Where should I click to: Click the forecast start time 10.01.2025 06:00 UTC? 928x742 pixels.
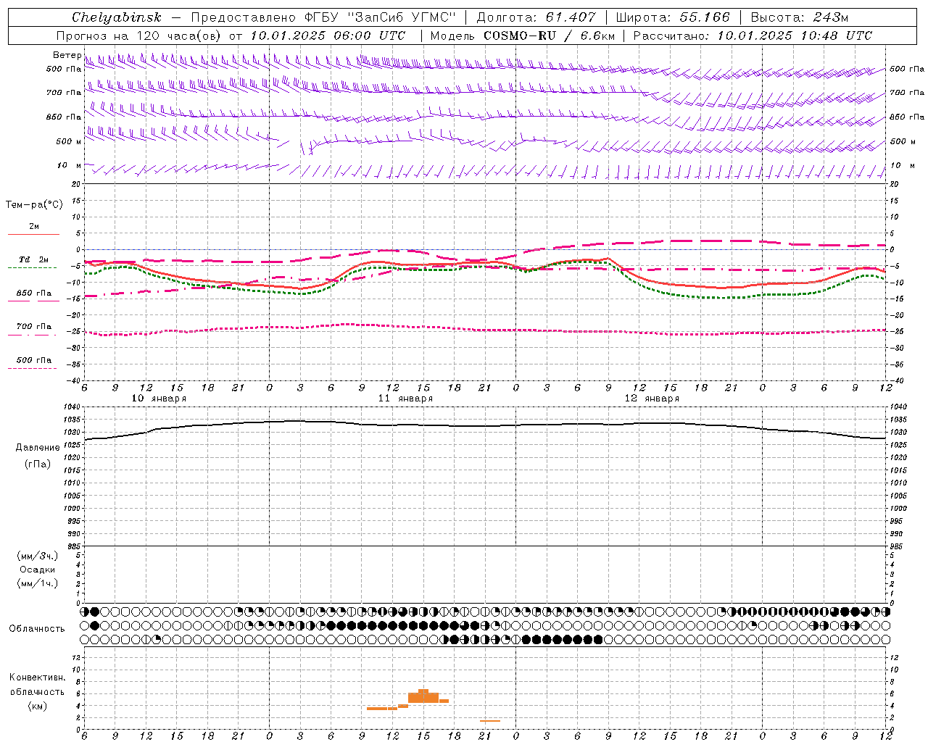tap(328, 36)
